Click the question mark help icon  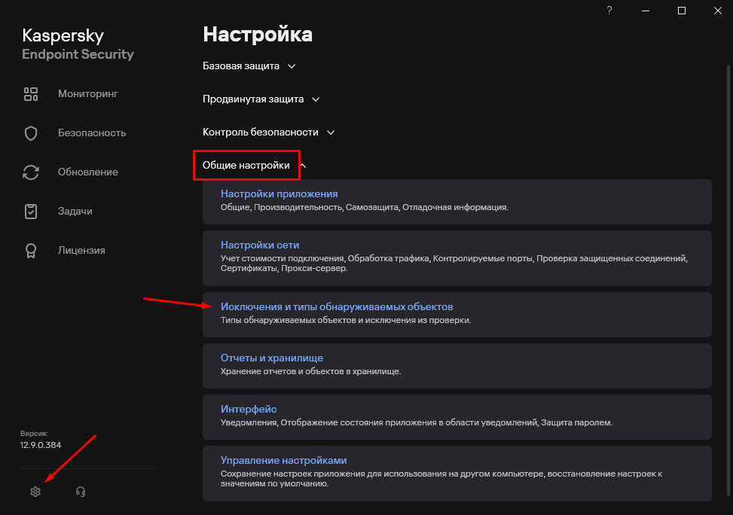point(609,11)
